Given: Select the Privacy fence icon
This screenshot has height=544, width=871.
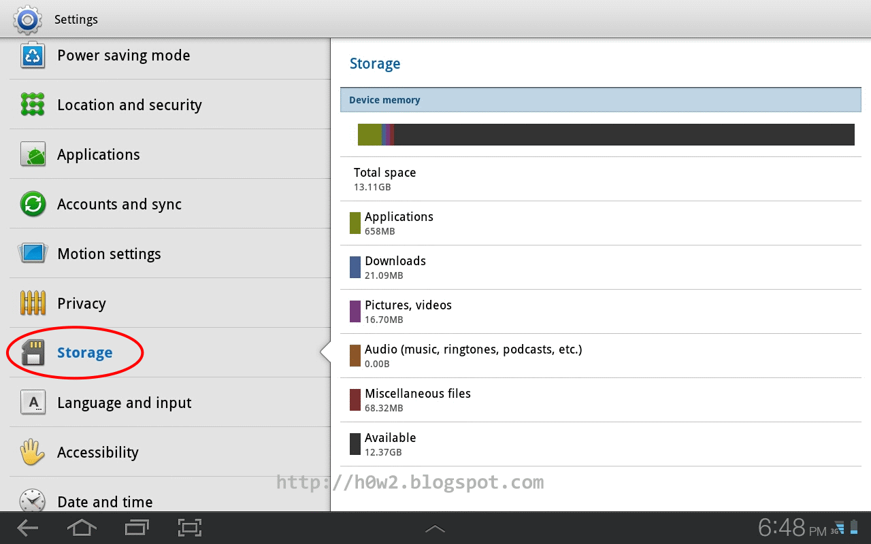Looking at the screenshot, I should click(33, 303).
